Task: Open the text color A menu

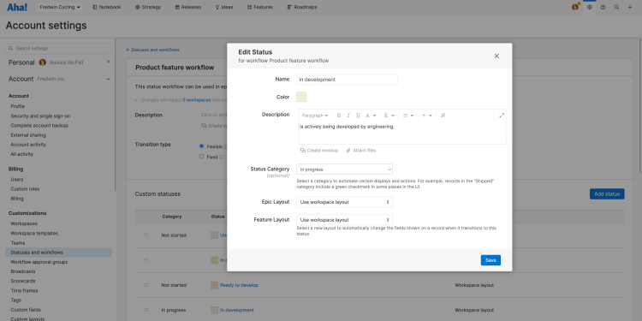Action: click(371, 116)
